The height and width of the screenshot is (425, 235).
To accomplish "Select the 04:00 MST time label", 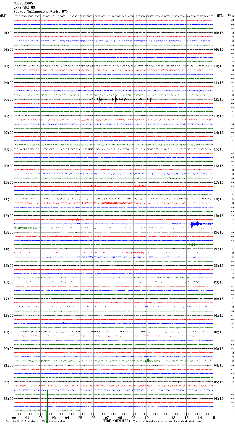I will coord(8,83).
